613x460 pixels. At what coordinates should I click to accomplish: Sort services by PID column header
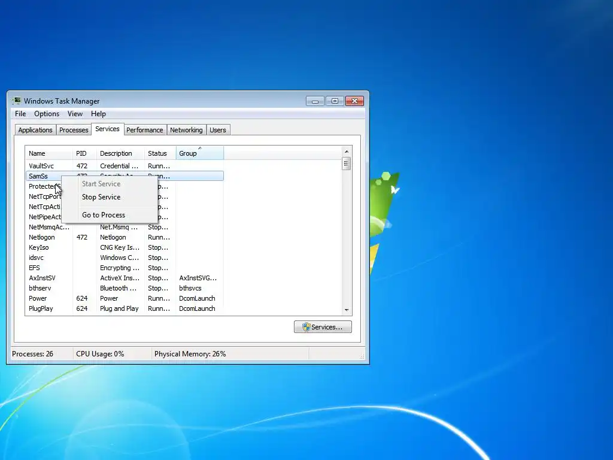click(x=84, y=153)
